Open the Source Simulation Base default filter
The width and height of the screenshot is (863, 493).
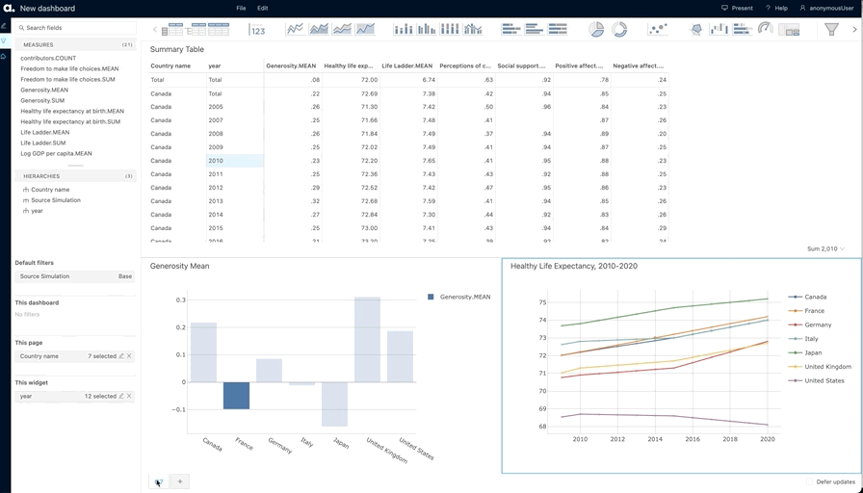tap(75, 276)
